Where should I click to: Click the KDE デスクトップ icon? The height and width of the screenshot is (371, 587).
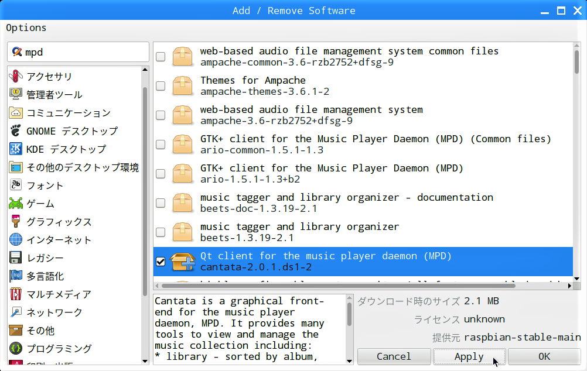[x=15, y=149]
